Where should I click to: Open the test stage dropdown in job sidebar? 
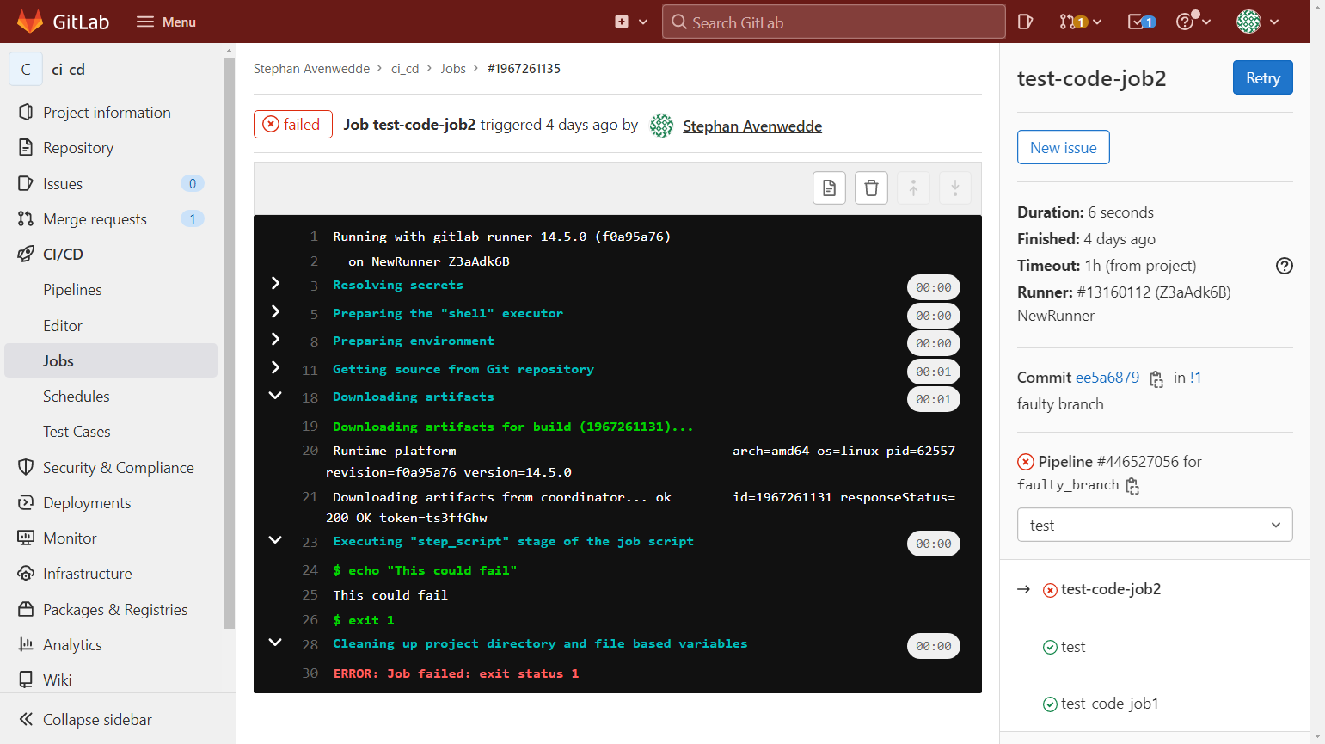coord(1154,525)
